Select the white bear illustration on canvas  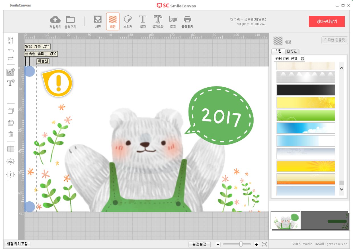coord(145,159)
